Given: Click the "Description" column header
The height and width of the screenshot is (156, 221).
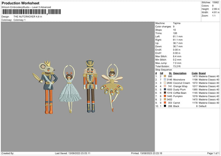Looking at the screenshot, I should point(180,73).
